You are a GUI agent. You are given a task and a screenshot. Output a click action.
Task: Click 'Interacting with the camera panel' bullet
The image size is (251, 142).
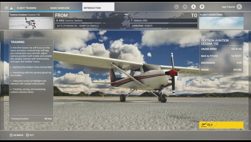[31, 74]
